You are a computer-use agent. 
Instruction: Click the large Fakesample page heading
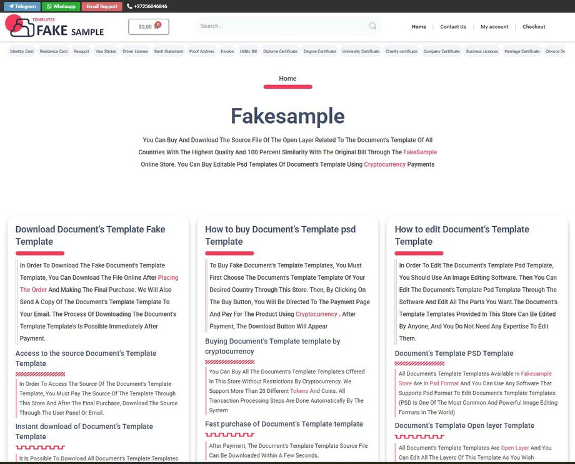click(x=287, y=116)
